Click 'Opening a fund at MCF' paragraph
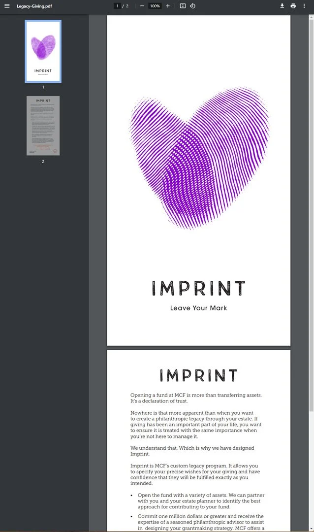The width and height of the screenshot is (314, 532). pos(196,398)
